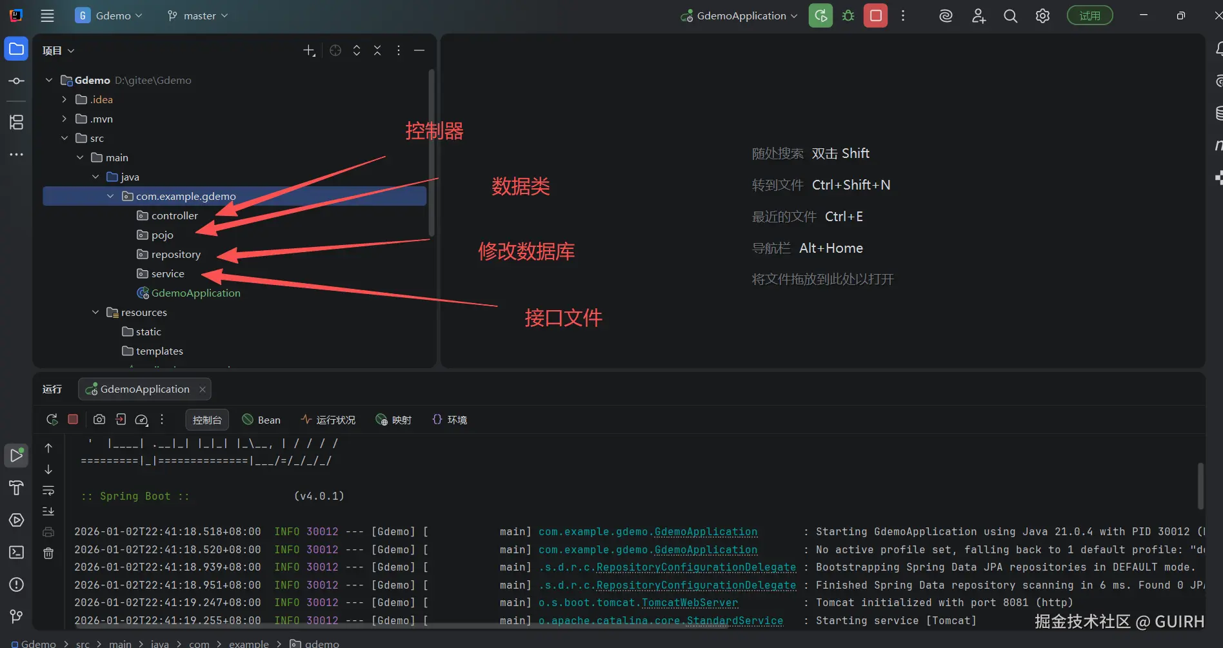The image size is (1223, 648).
Task: Open the Project tool window icon
Action: pyautogui.click(x=16, y=49)
